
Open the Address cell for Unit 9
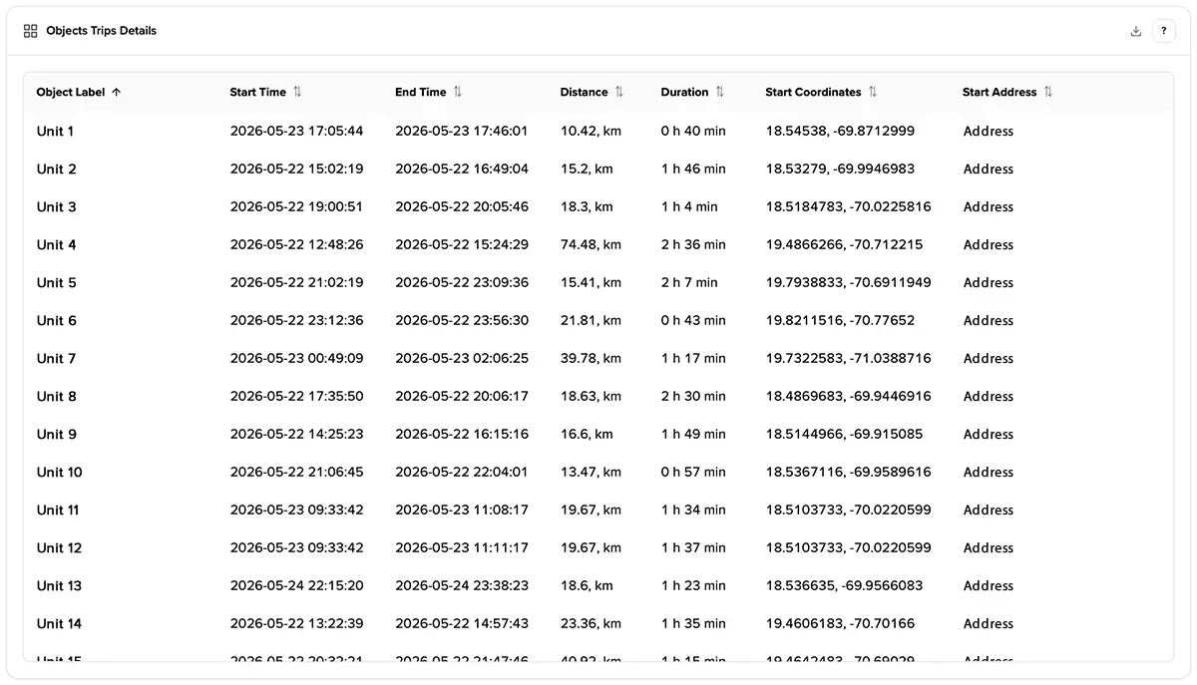pos(989,435)
